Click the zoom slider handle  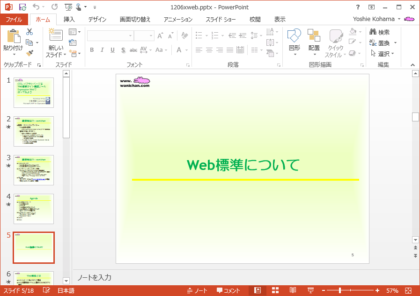[340, 290]
